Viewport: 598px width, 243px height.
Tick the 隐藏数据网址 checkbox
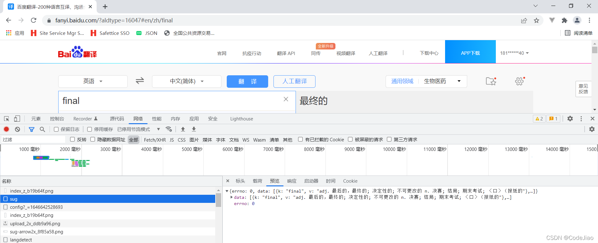[x=93, y=139]
